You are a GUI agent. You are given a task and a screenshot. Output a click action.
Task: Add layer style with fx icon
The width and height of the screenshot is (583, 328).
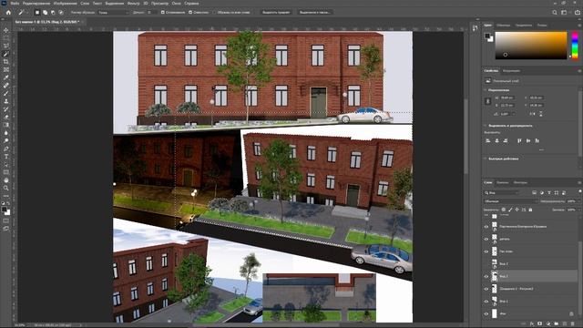(x=531, y=324)
